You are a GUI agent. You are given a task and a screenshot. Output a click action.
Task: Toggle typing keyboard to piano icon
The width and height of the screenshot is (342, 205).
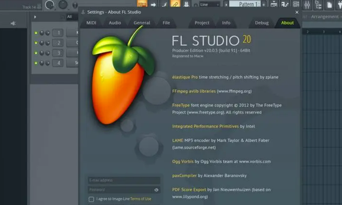pos(142,4)
